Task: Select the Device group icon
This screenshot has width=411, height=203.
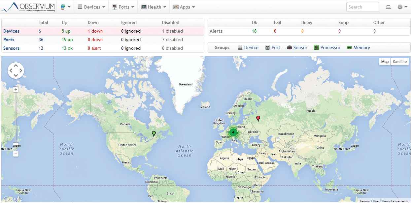Action: coord(240,47)
